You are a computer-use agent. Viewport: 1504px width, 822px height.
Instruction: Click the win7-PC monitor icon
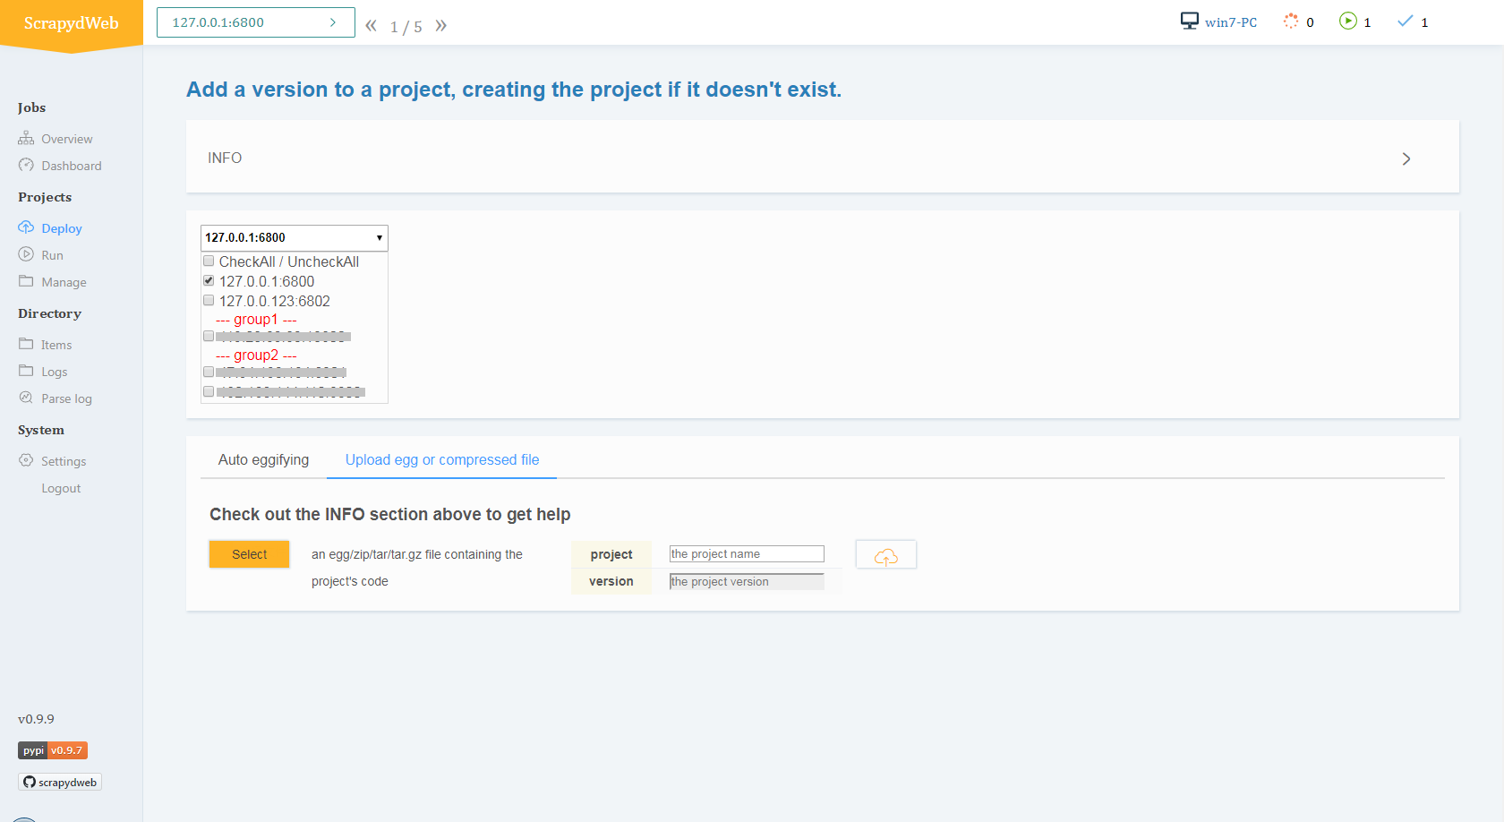tap(1189, 21)
